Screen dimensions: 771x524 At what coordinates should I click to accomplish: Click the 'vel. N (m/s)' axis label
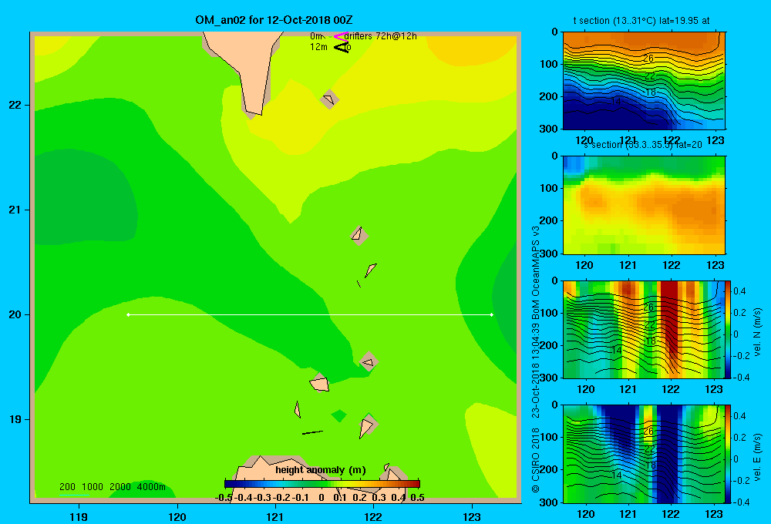click(758, 332)
